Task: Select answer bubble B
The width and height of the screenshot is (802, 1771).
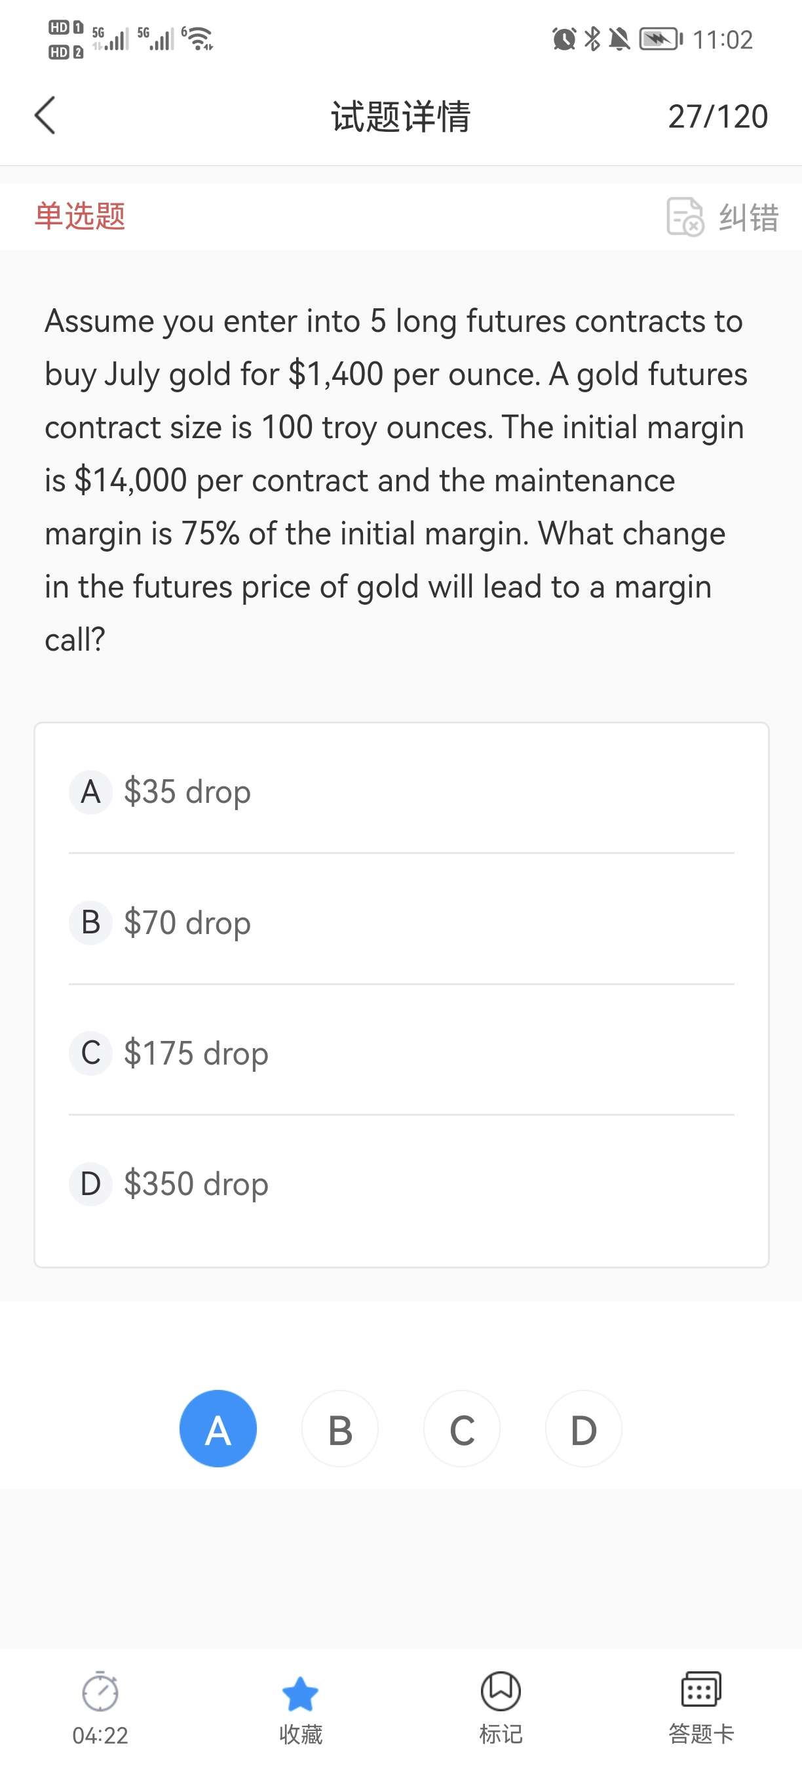Action: coord(340,1429)
